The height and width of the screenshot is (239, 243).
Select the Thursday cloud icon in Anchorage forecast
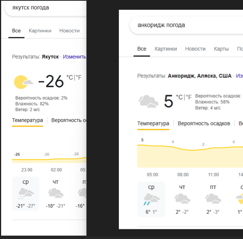point(182,198)
